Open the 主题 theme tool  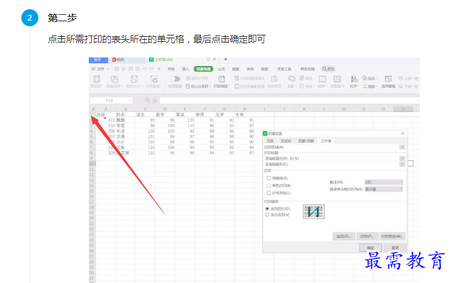click(x=291, y=82)
